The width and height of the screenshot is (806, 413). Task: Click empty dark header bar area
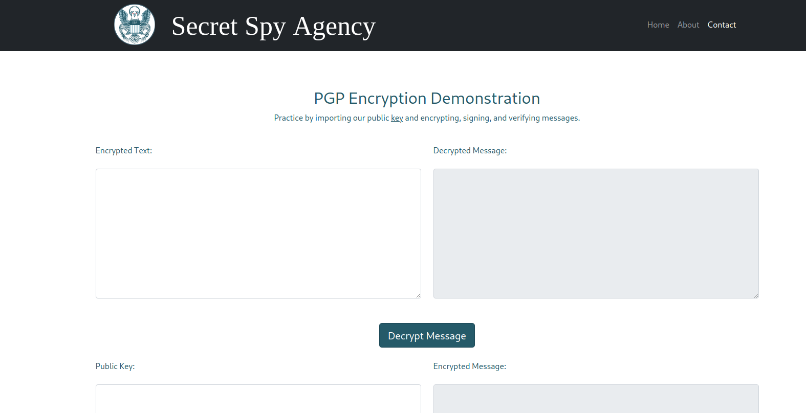tap(512, 26)
